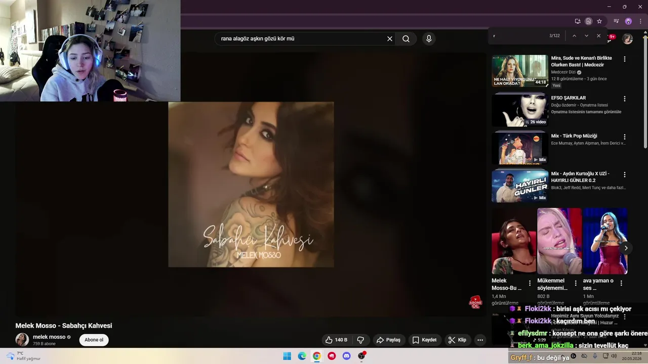This screenshot has width=648, height=364.
Task: Click the YouTube search magnifier button
Action: pos(406,39)
